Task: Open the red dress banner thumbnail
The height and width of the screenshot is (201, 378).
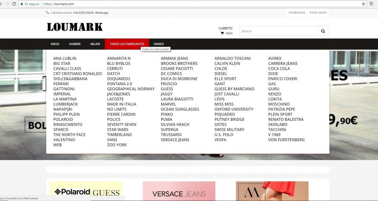Action: click(272, 191)
